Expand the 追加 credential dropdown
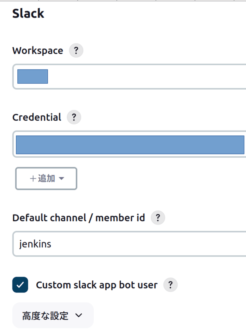 [46, 178]
